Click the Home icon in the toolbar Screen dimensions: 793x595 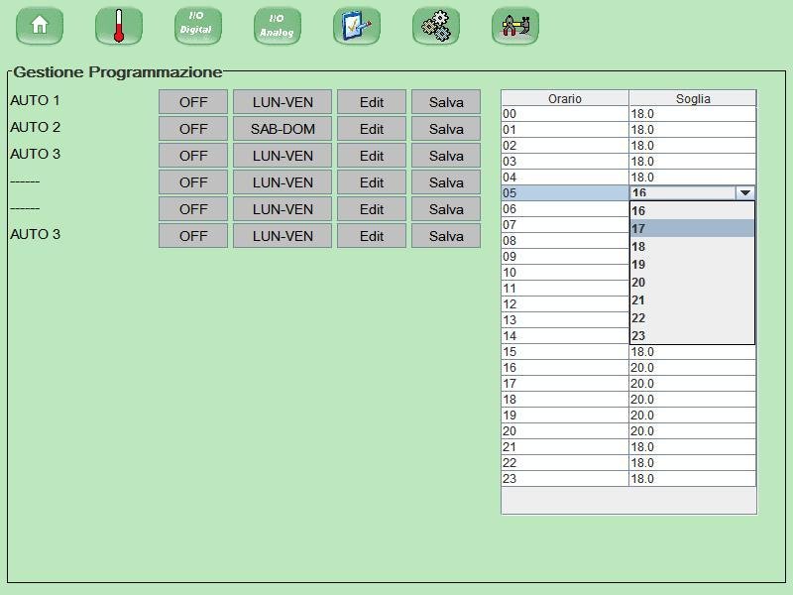coord(40,26)
